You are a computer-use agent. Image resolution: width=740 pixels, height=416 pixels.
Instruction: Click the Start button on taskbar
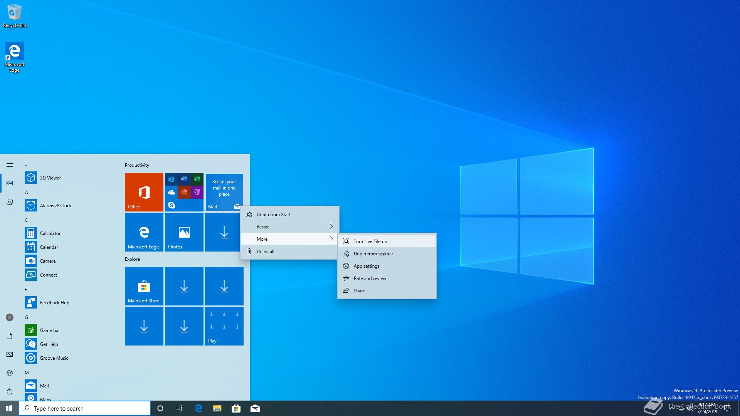9,408
